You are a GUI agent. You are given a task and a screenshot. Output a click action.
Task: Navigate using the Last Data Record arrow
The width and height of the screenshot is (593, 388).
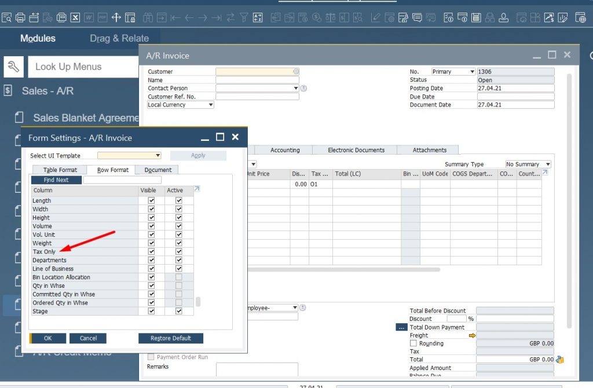pos(216,17)
